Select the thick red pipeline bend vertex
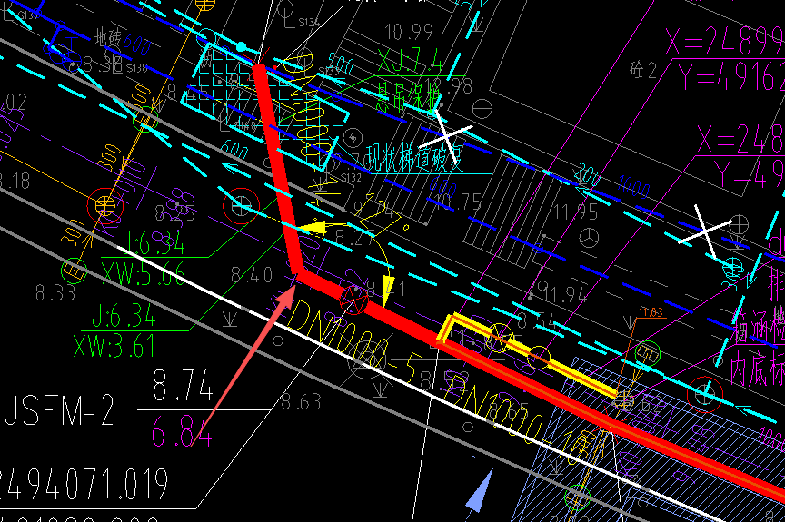The width and height of the screenshot is (785, 522). click(298, 274)
